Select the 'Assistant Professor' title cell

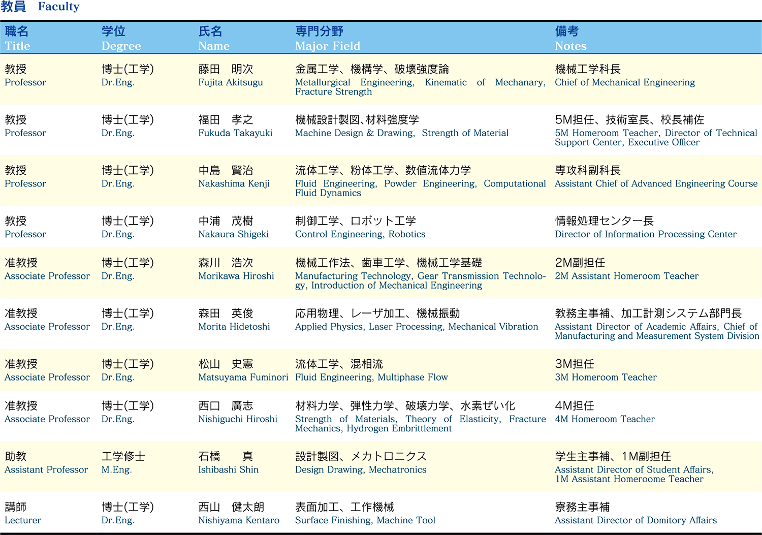(x=46, y=470)
